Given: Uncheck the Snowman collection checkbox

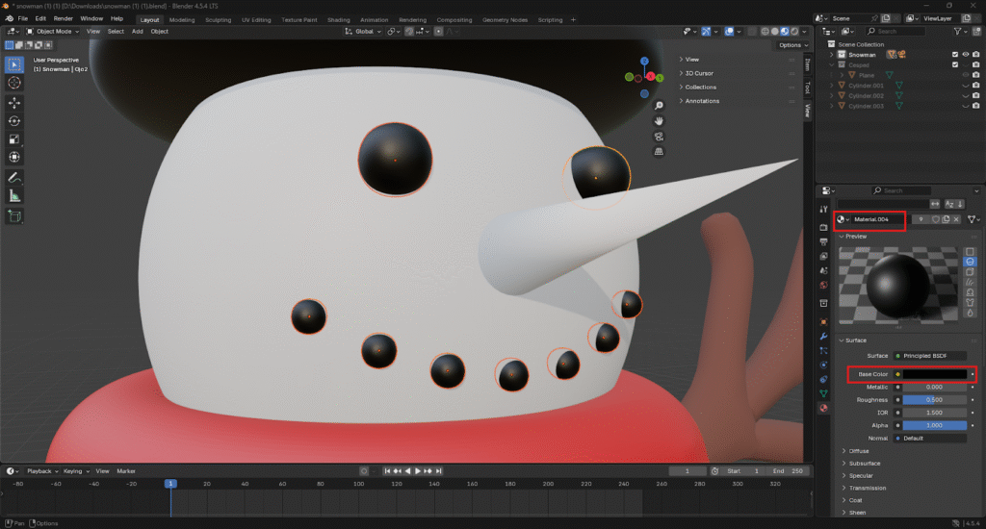Looking at the screenshot, I should (954, 55).
